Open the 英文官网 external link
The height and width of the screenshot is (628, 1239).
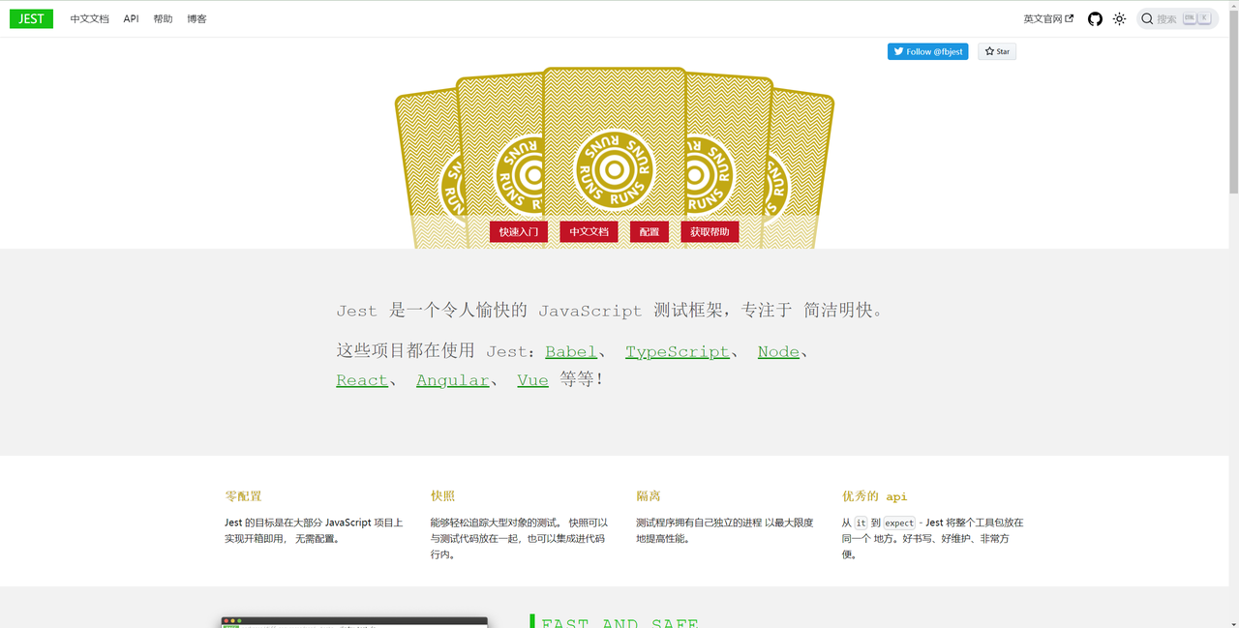[1048, 18]
